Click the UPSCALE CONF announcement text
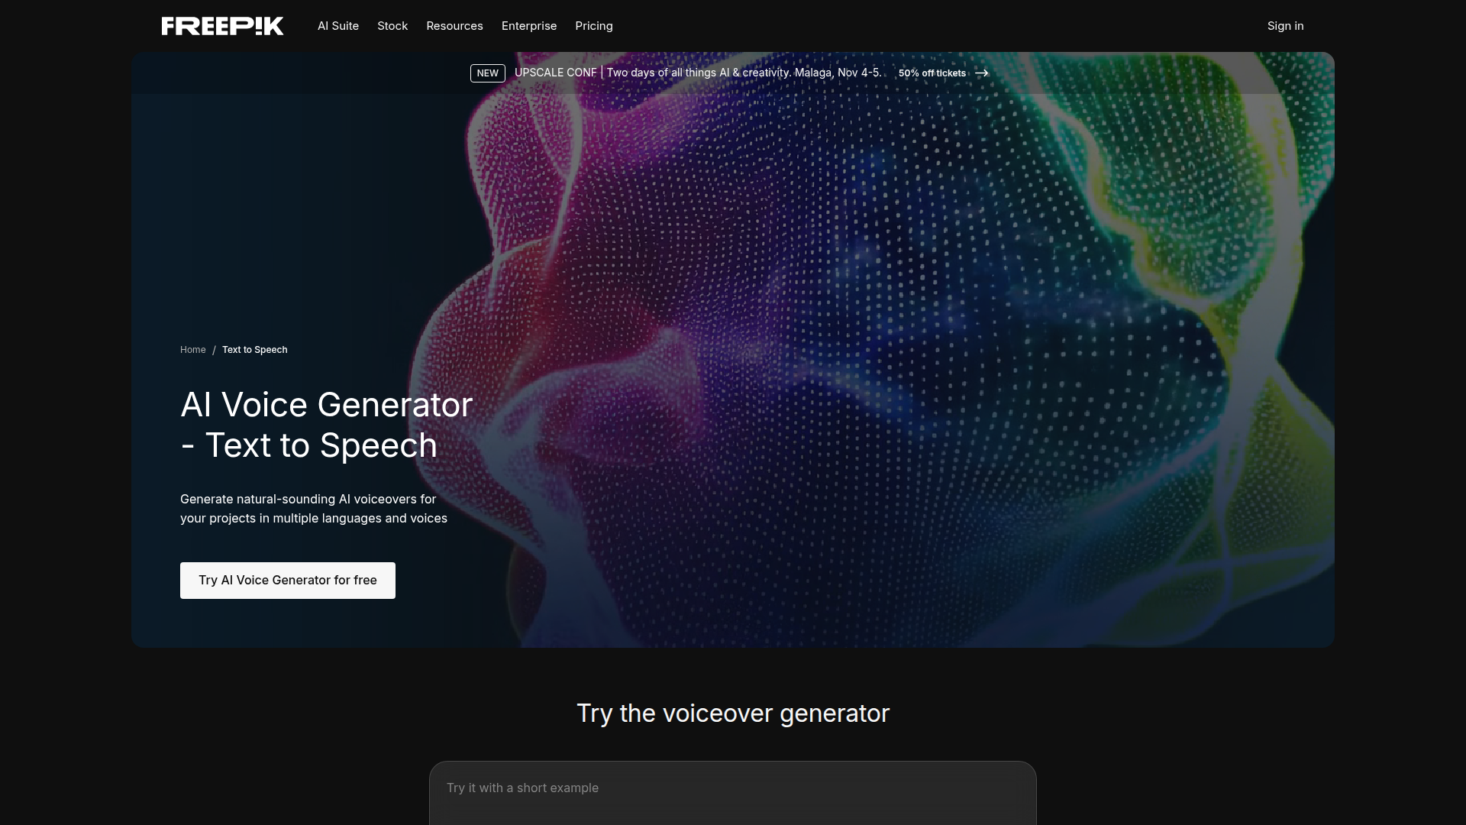The image size is (1466, 825). 697,73
